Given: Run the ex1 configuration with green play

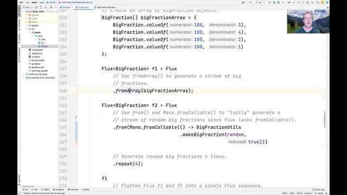Looking at the screenshot, I should [270, 2].
